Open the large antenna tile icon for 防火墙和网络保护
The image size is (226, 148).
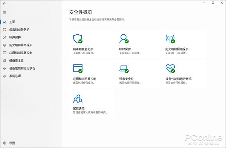pyautogui.click(x=170, y=39)
